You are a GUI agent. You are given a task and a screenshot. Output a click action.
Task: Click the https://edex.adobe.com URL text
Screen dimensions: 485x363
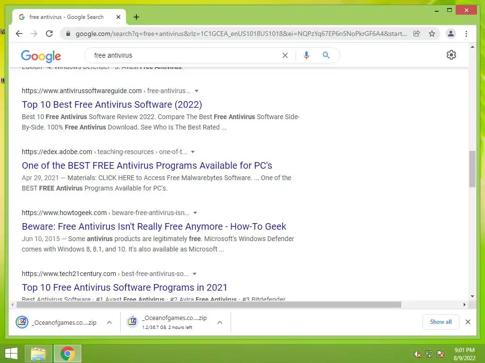(x=57, y=152)
